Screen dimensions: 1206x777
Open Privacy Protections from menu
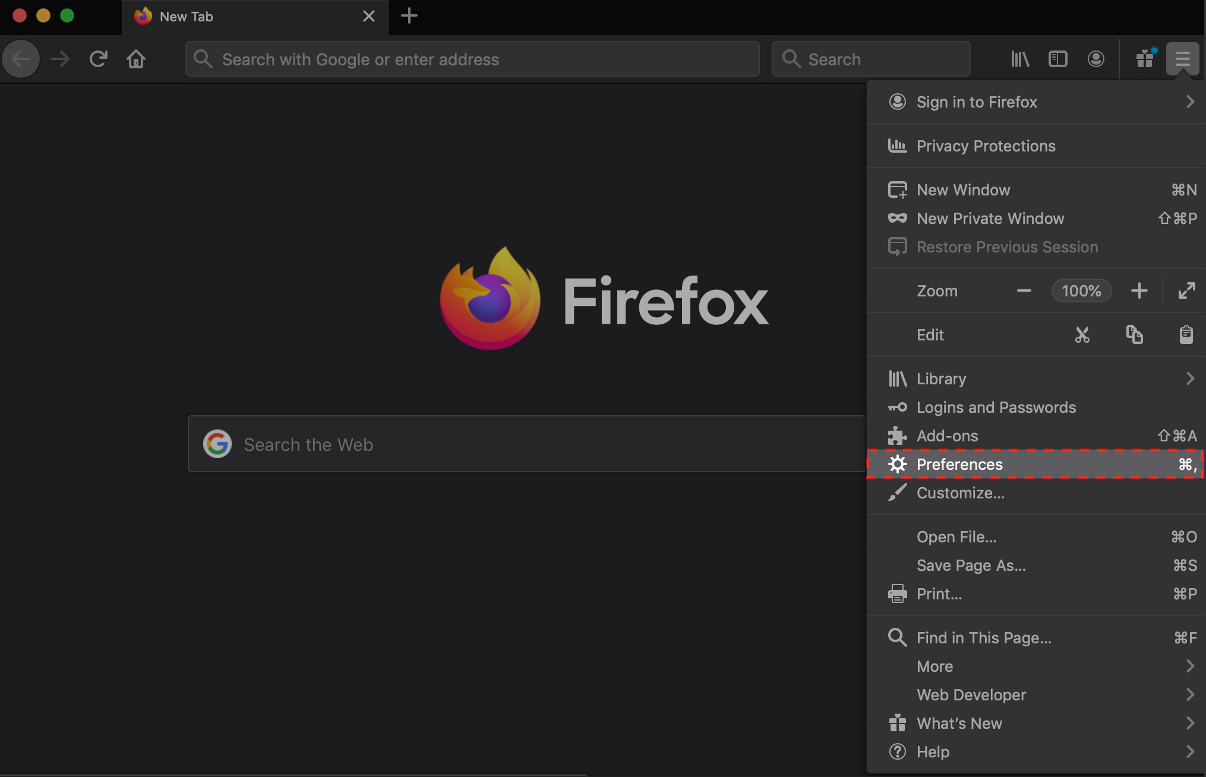click(1036, 146)
